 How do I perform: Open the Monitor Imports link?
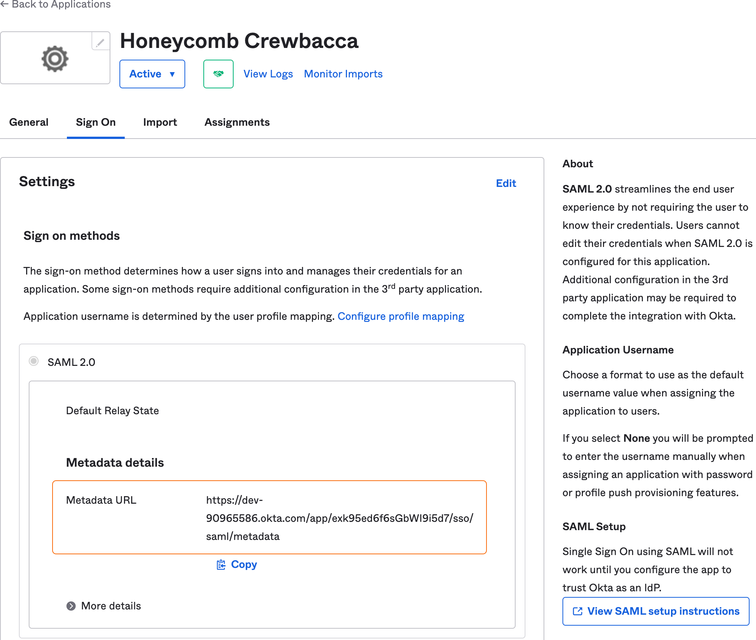343,74
